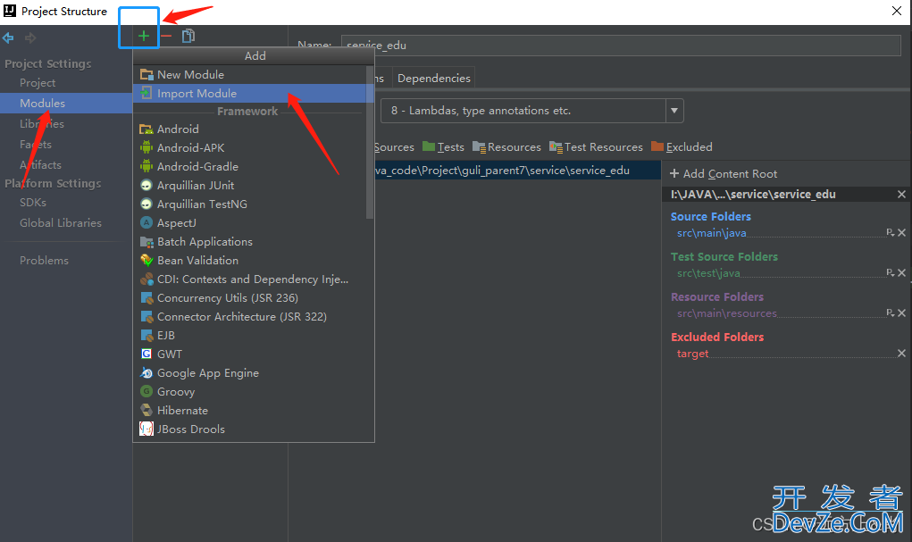Click Add Content Root
912x542 pixels.
click(724, 174)
